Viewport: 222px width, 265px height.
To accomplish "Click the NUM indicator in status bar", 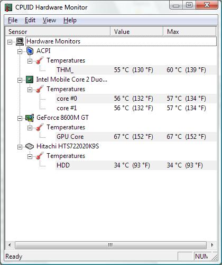I will click(x=202, y=256).
